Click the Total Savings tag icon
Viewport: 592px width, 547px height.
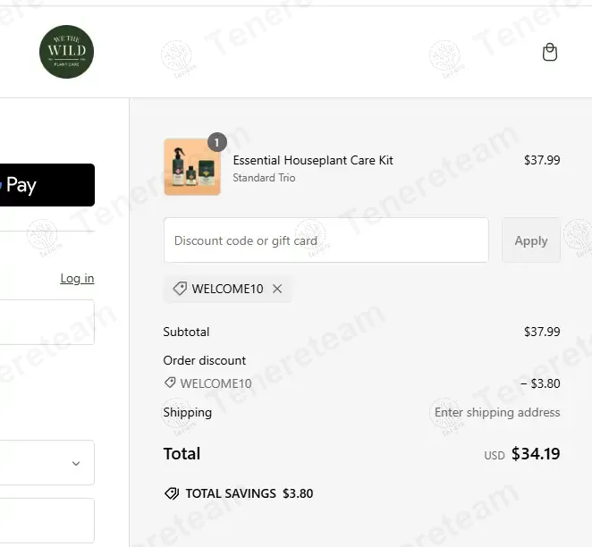click(x=172, y=493)
